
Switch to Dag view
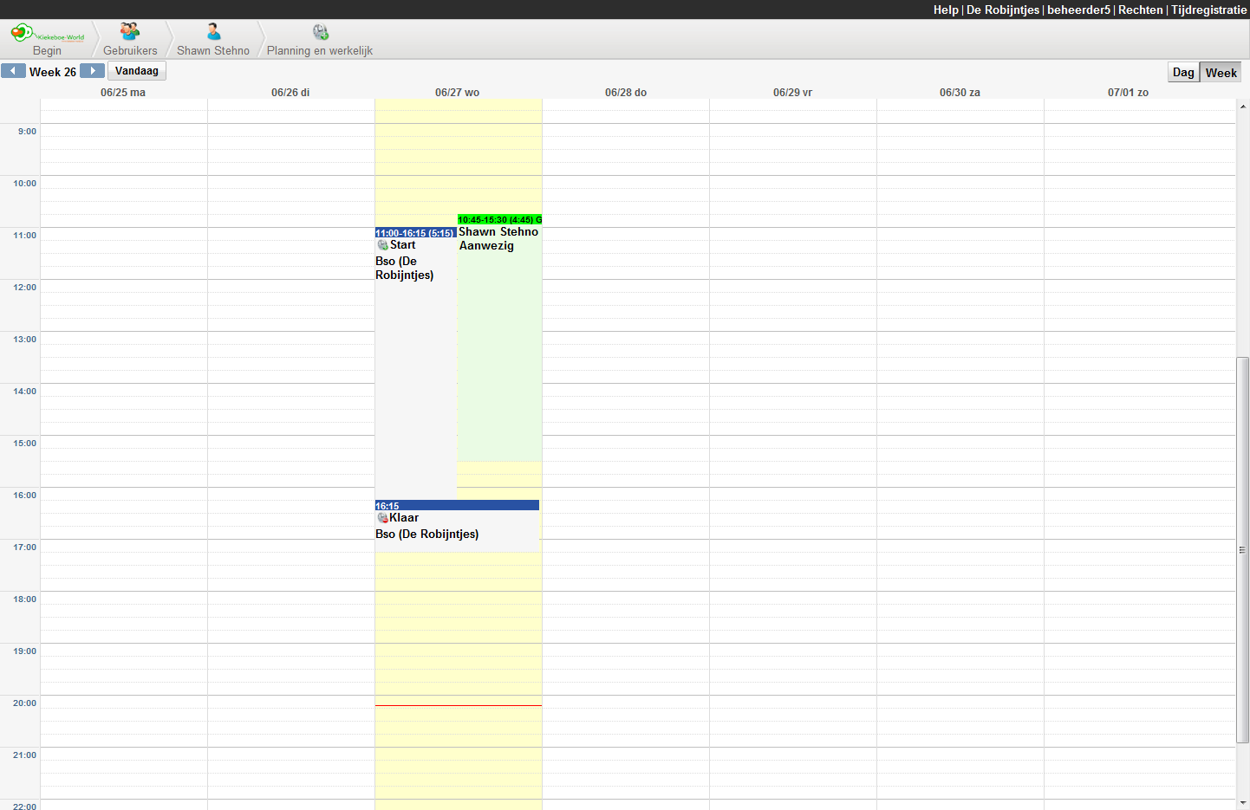click(1183, 73)
